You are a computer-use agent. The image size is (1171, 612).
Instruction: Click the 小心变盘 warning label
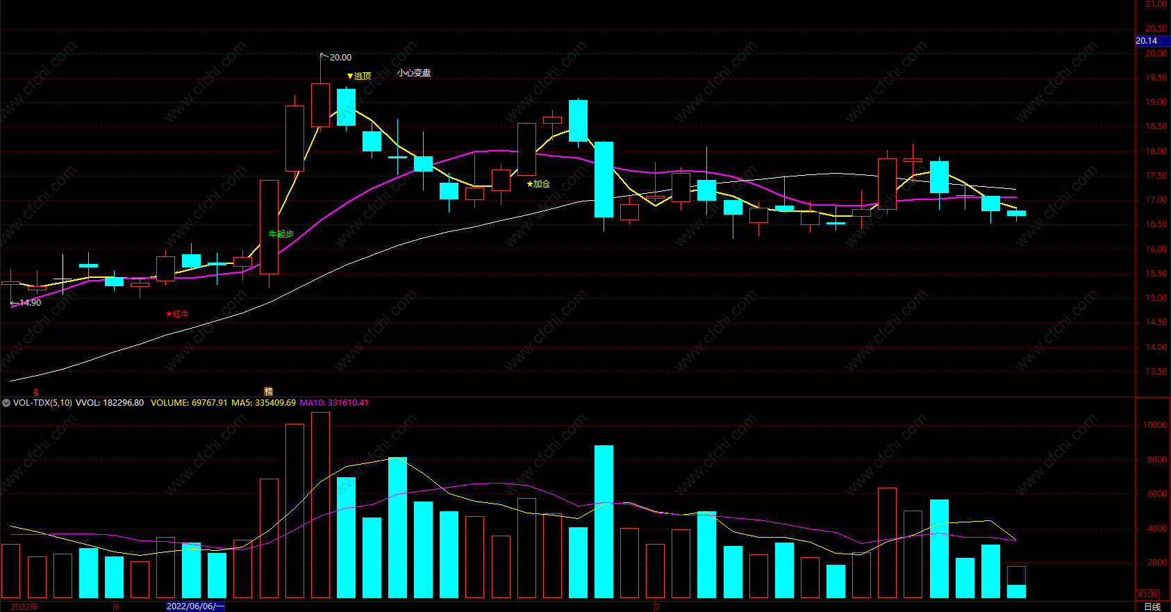tap(414, 73)
